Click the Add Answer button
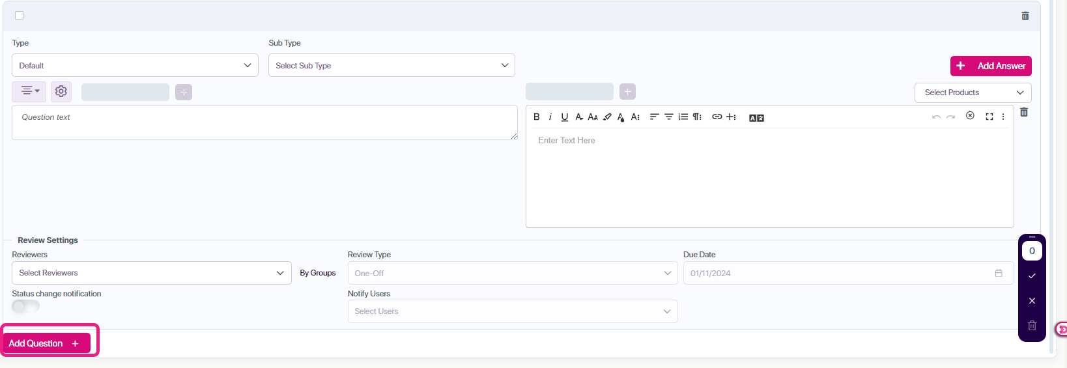 pos(991,66)
